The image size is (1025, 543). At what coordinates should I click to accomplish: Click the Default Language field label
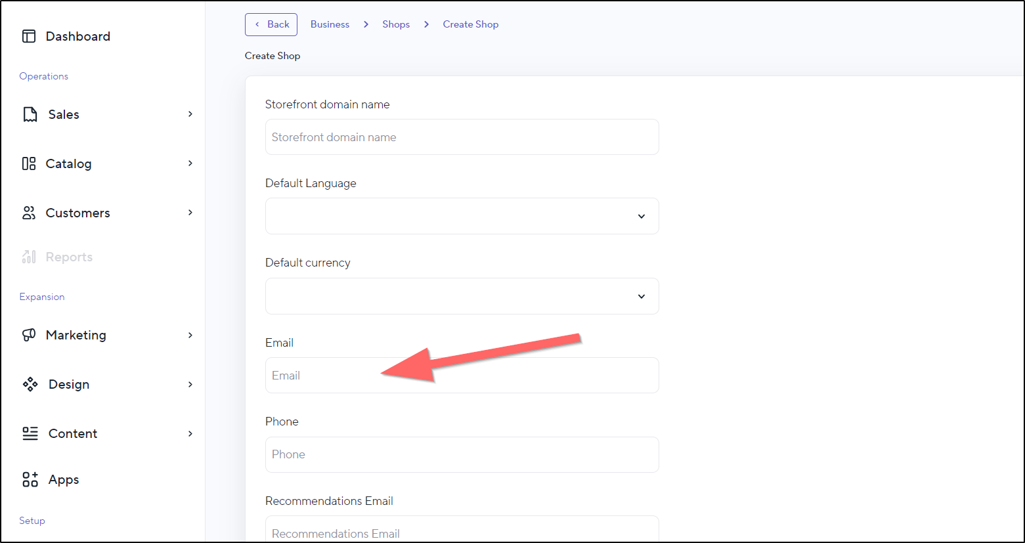tap(311, 183)
